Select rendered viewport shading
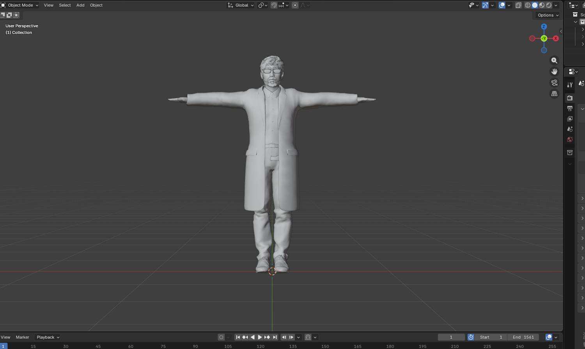This screenshot has height=349, width=585. 549,5
